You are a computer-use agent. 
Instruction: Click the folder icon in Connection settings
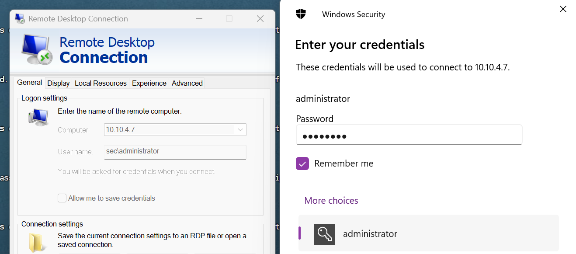point(35,243)
